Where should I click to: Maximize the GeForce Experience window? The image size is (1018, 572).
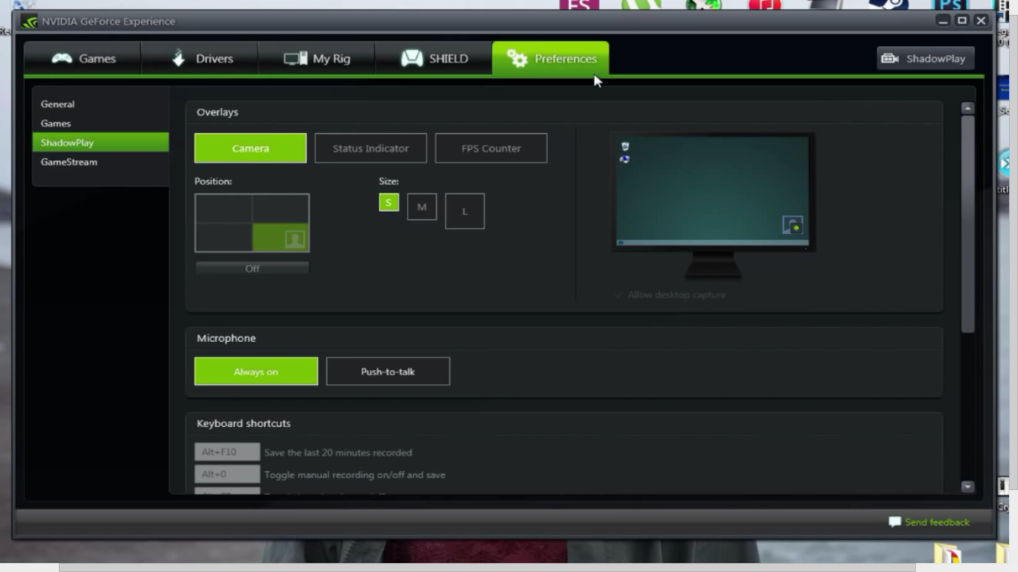[x=962, y=21]
